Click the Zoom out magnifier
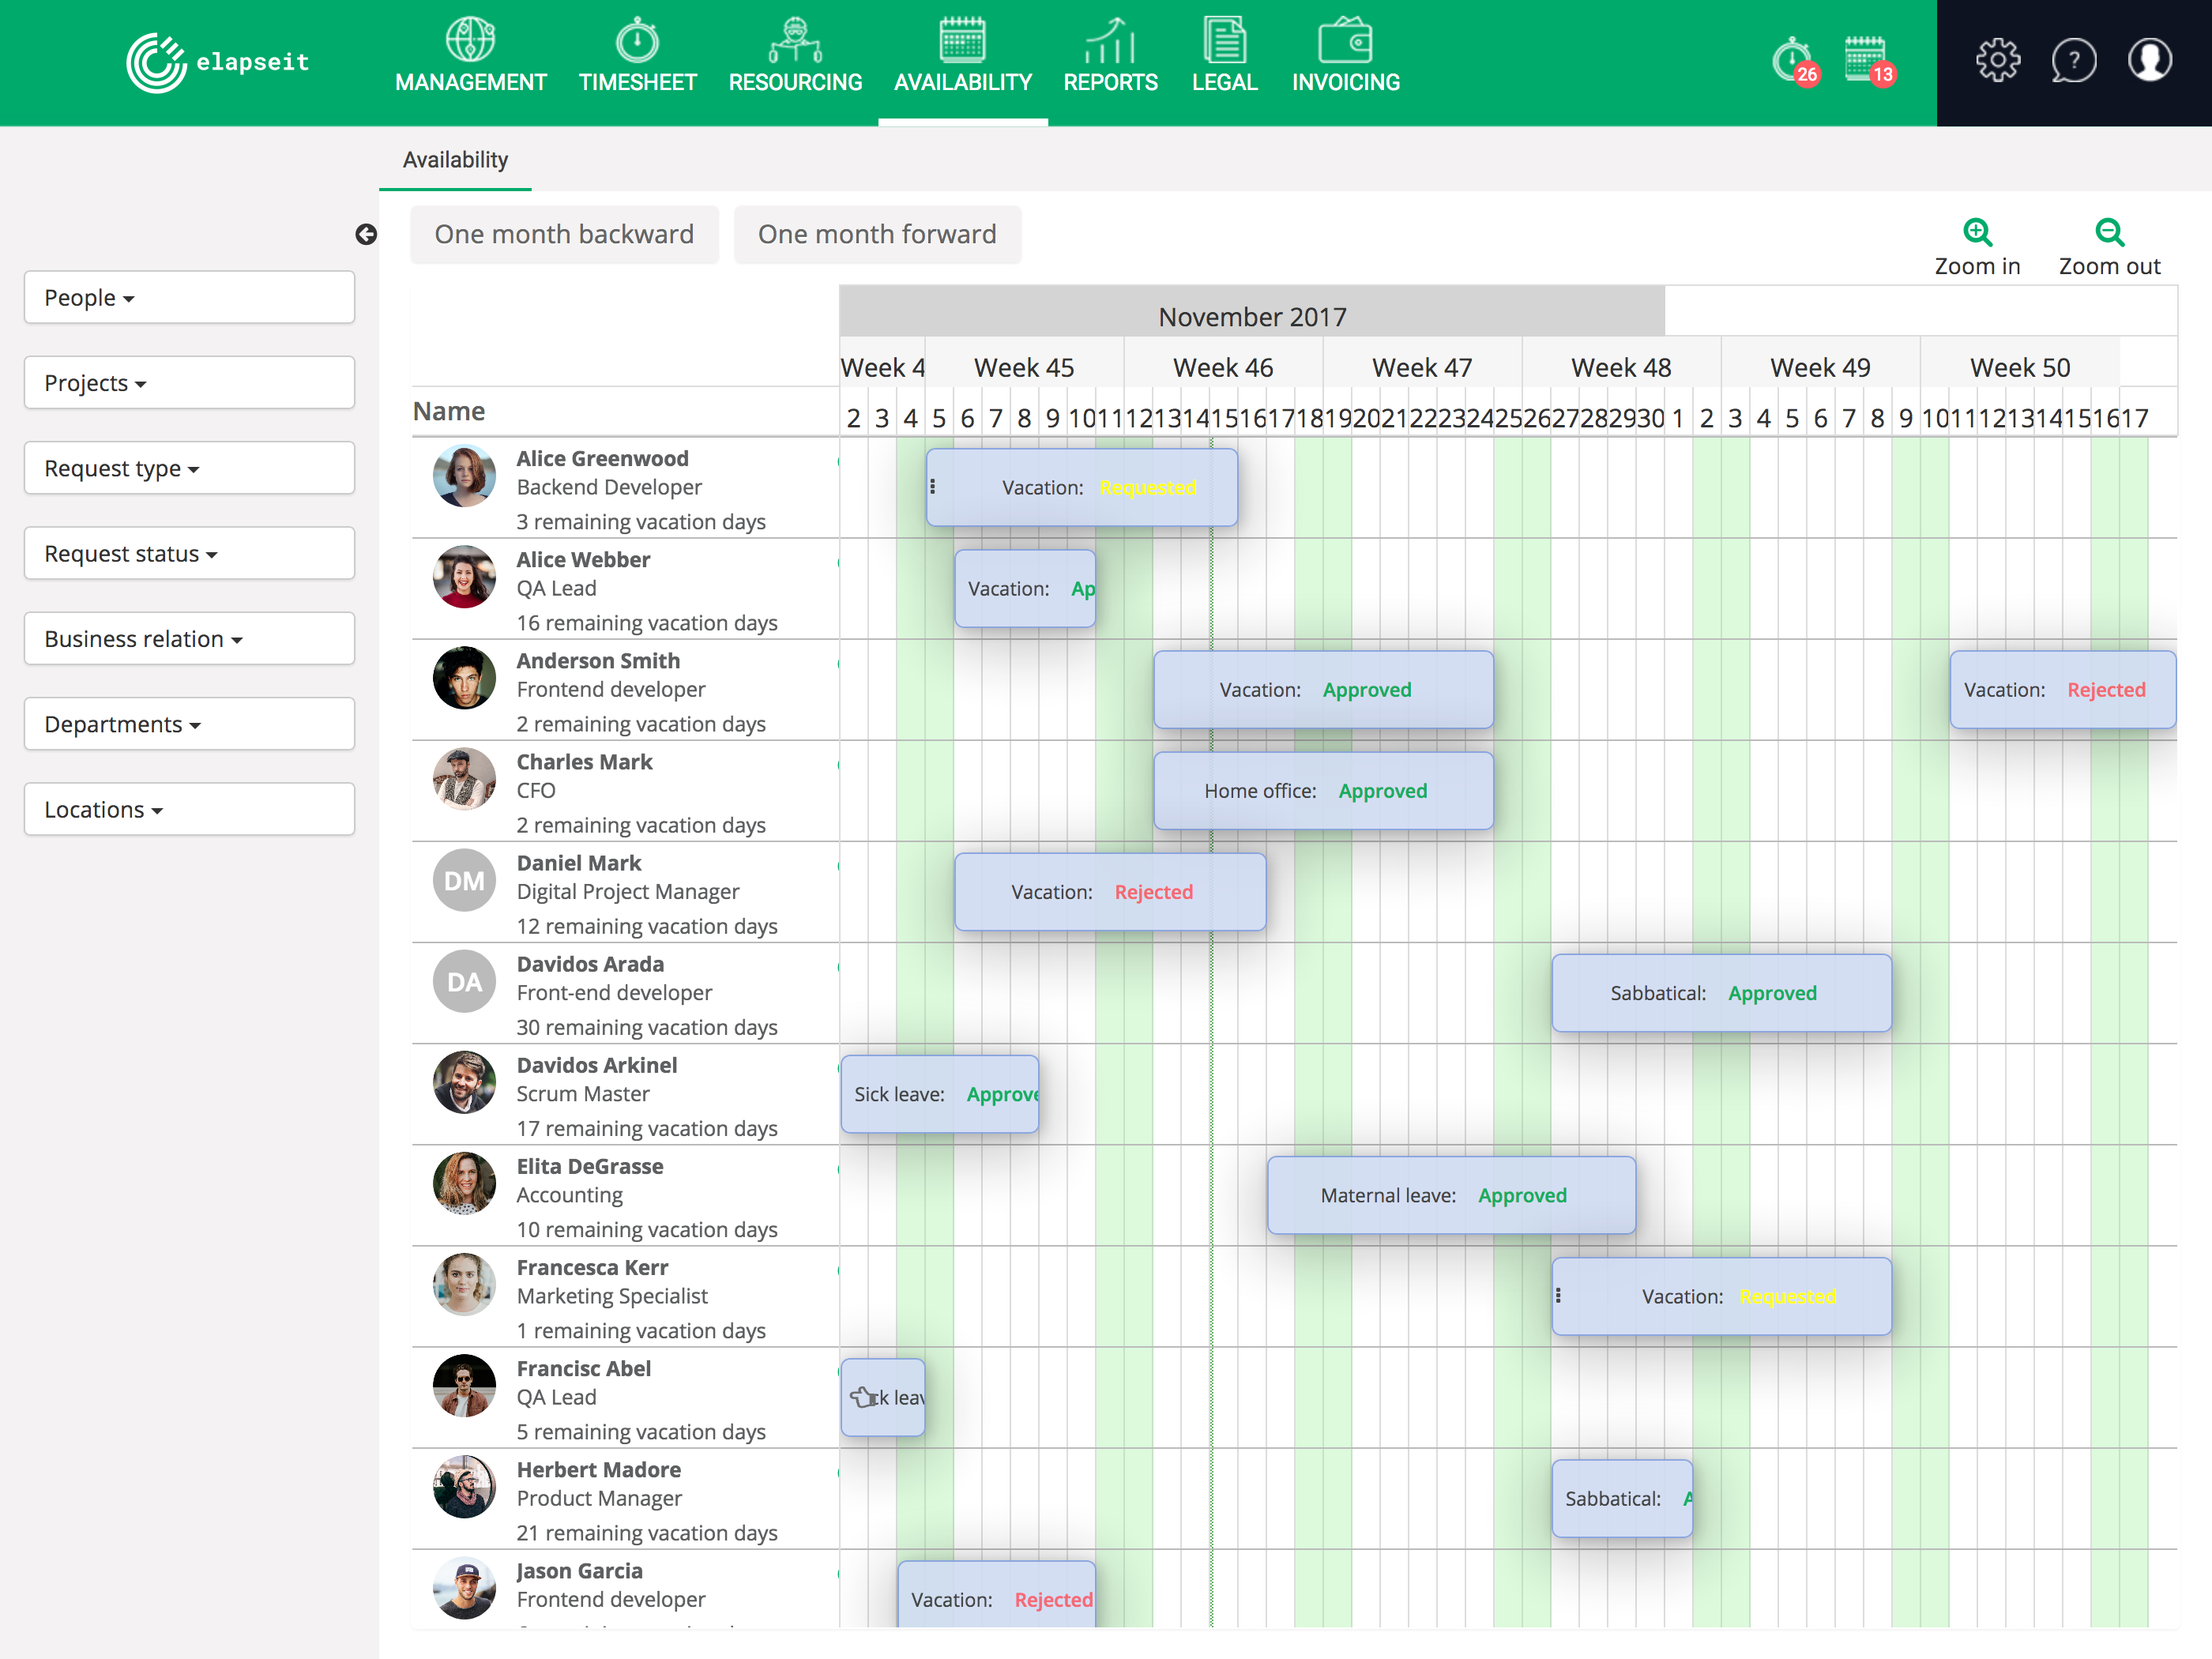 pyautogui.click(x=2109, y=232)
